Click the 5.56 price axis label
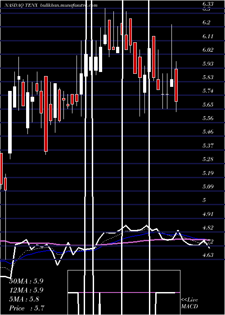225x315 pixels. pos(208,118)
